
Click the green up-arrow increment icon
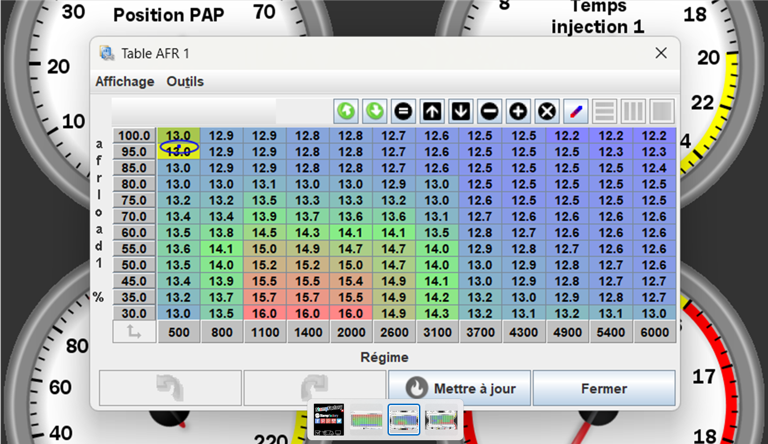coord(346,112)
